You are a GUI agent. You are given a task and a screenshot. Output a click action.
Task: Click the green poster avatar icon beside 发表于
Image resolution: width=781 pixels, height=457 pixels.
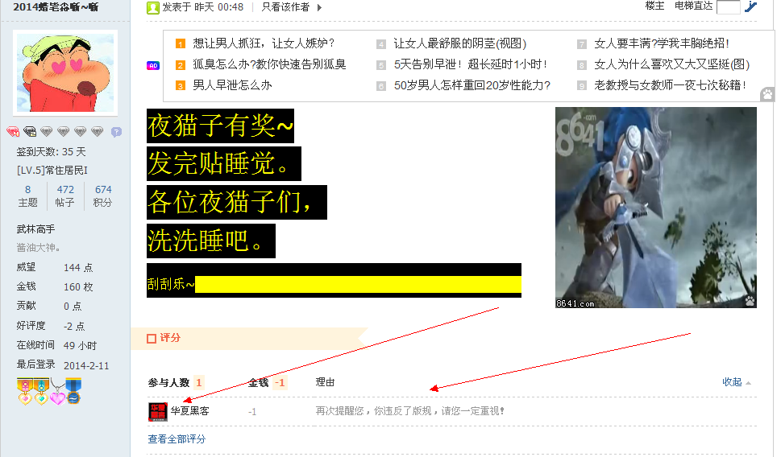152,7
